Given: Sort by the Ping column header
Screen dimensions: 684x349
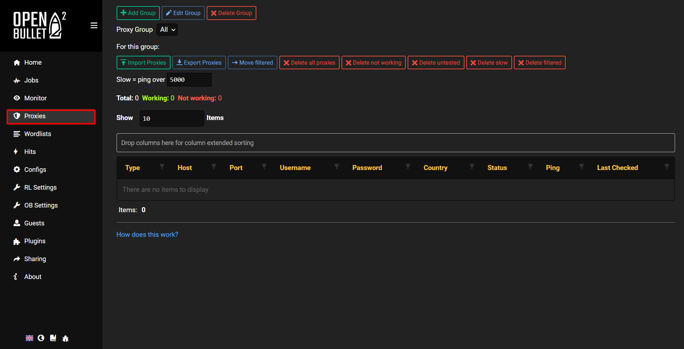Looking at the screenshot, I should click(x=553, y=168).
